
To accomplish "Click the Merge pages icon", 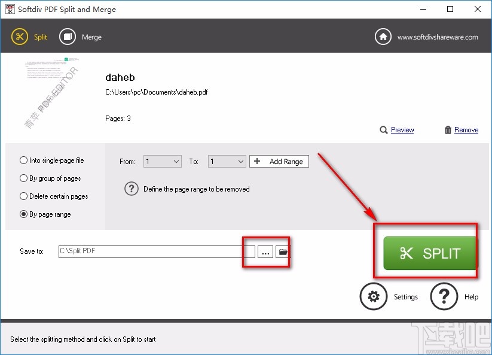I will coord(68,37).
